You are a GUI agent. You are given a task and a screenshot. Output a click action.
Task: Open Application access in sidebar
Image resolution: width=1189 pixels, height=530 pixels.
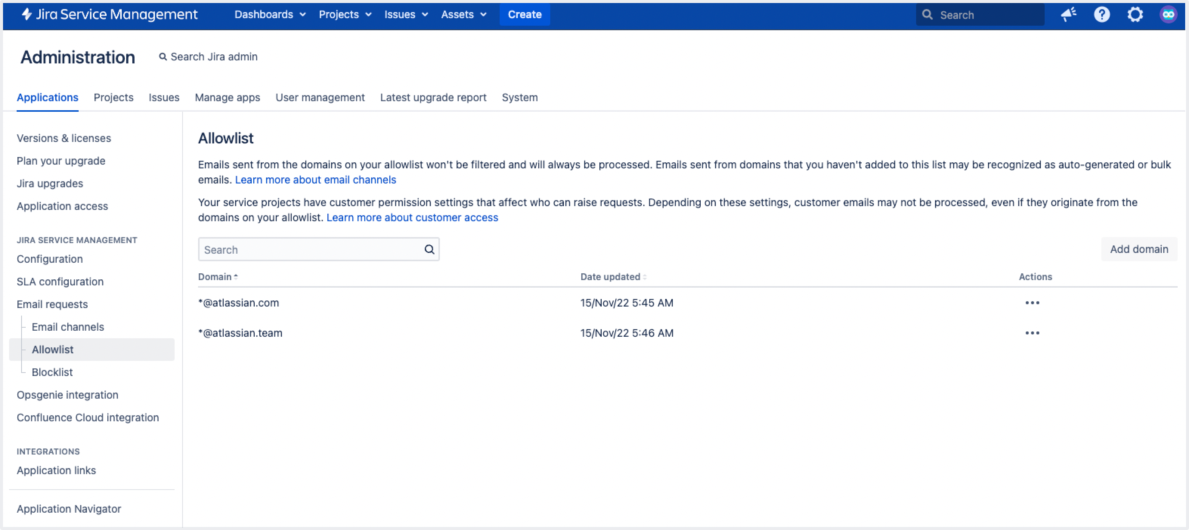tap(62, 206)
